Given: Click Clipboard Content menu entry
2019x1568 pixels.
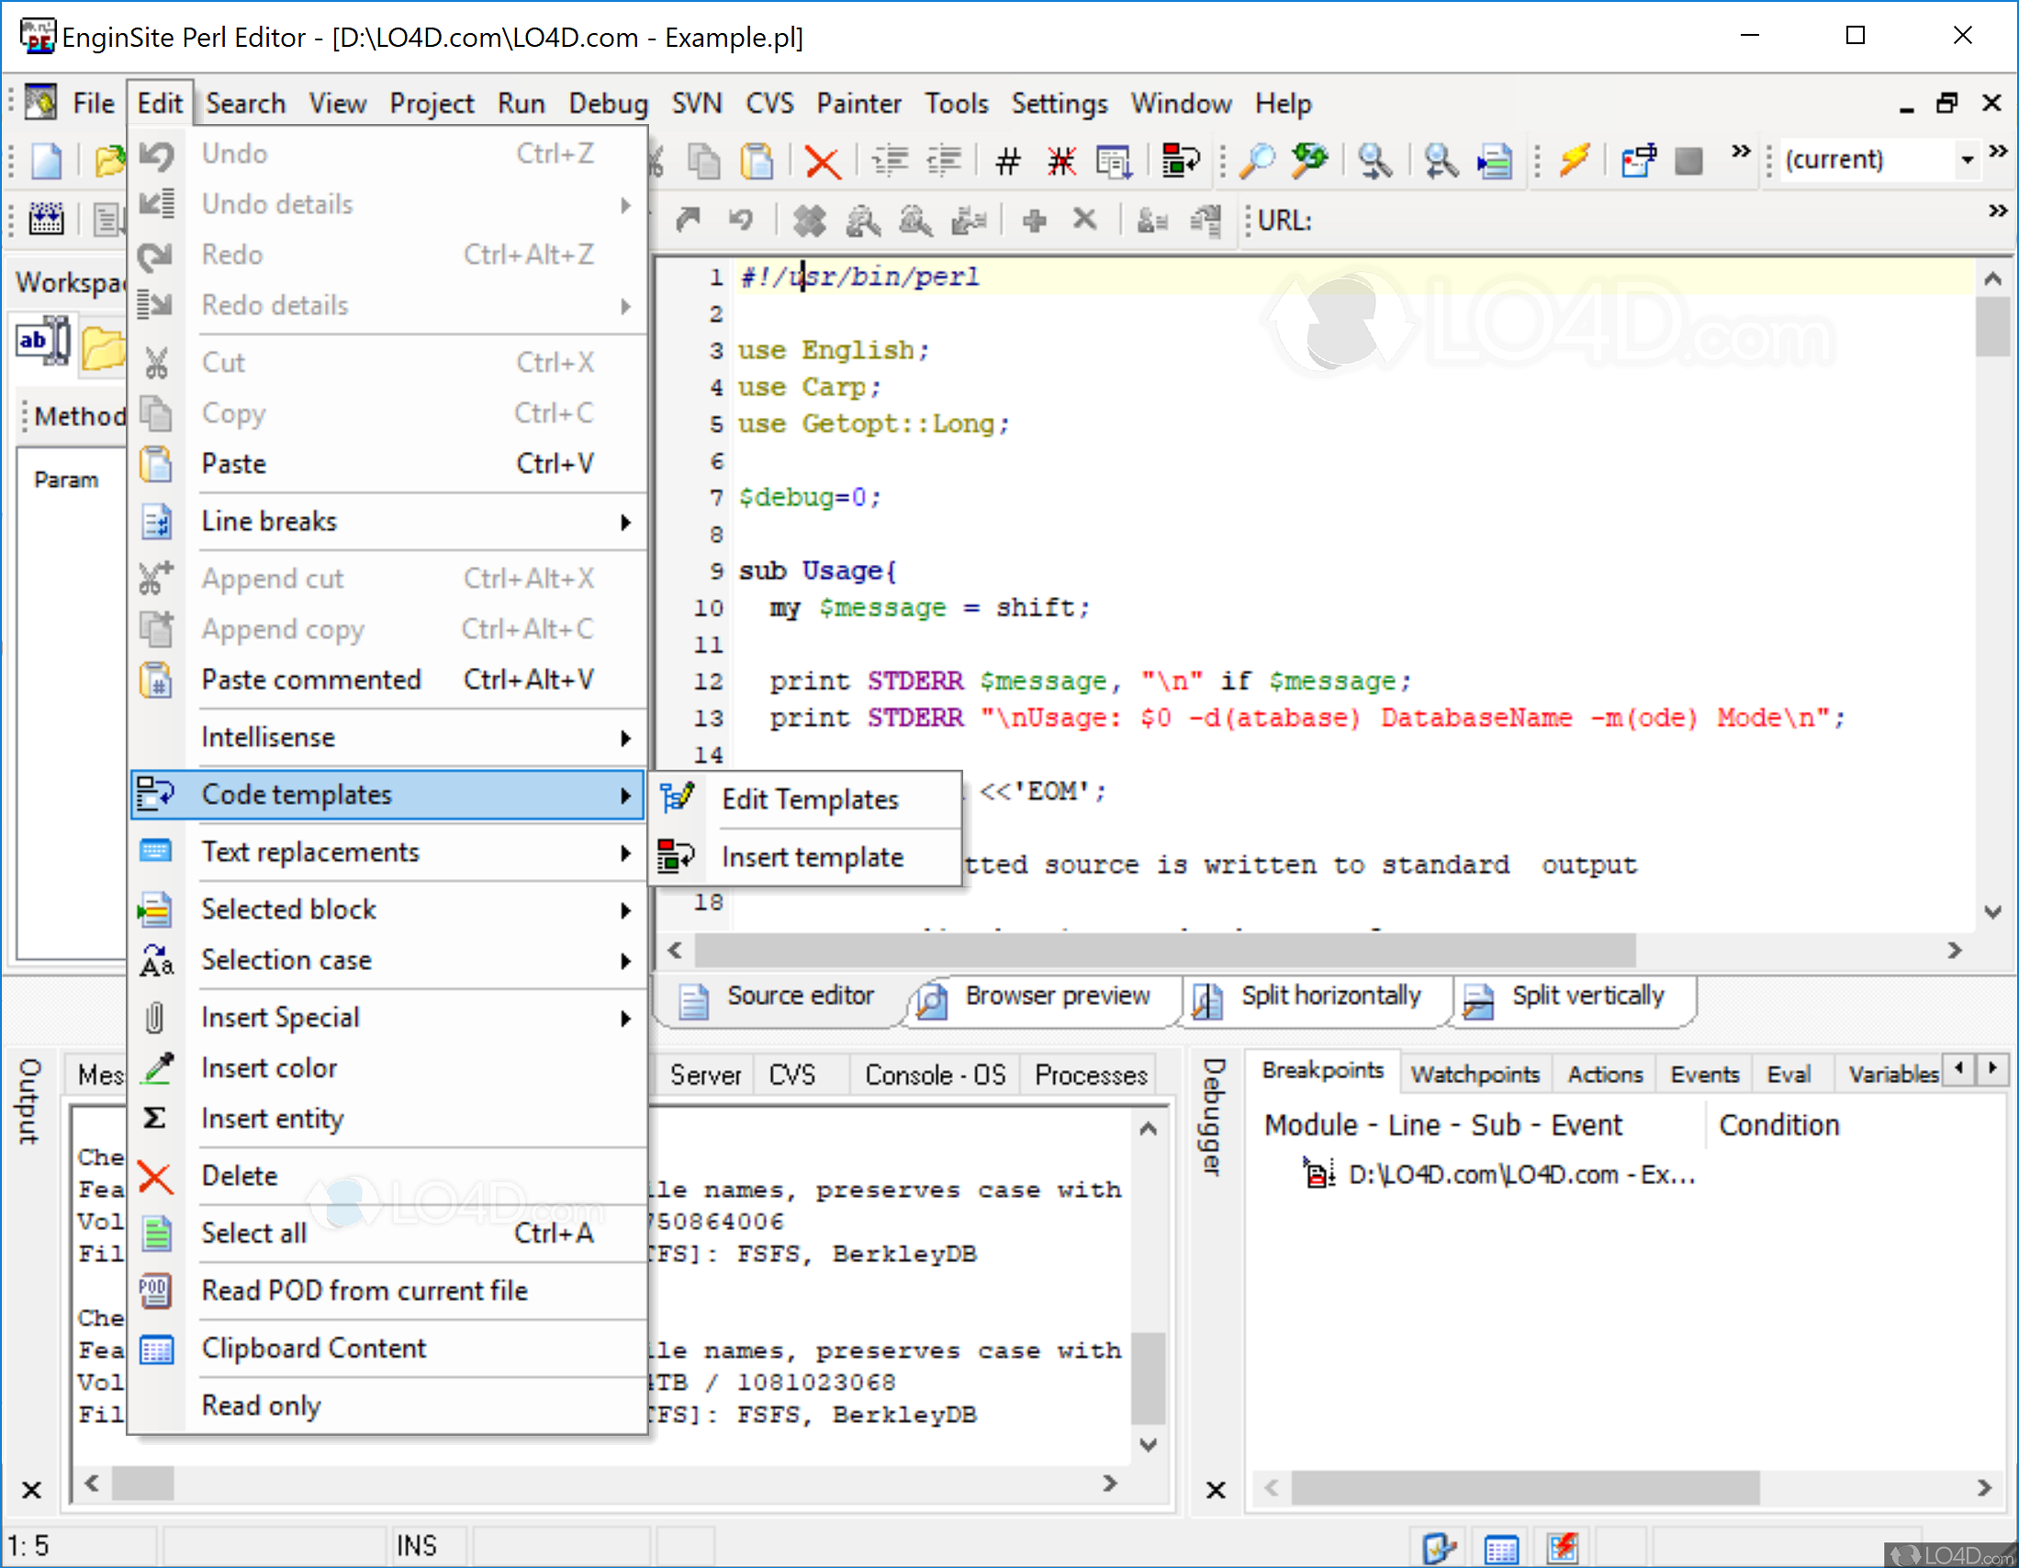Looking at the screenshot, I should pos(313,1348).
